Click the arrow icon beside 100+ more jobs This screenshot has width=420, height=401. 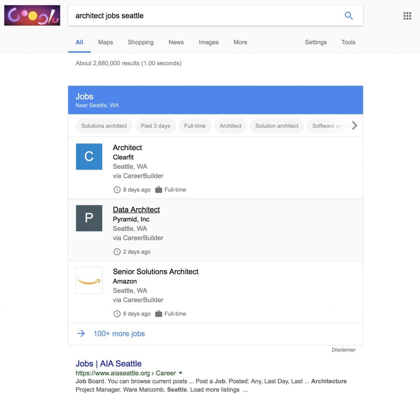[81, 333]
